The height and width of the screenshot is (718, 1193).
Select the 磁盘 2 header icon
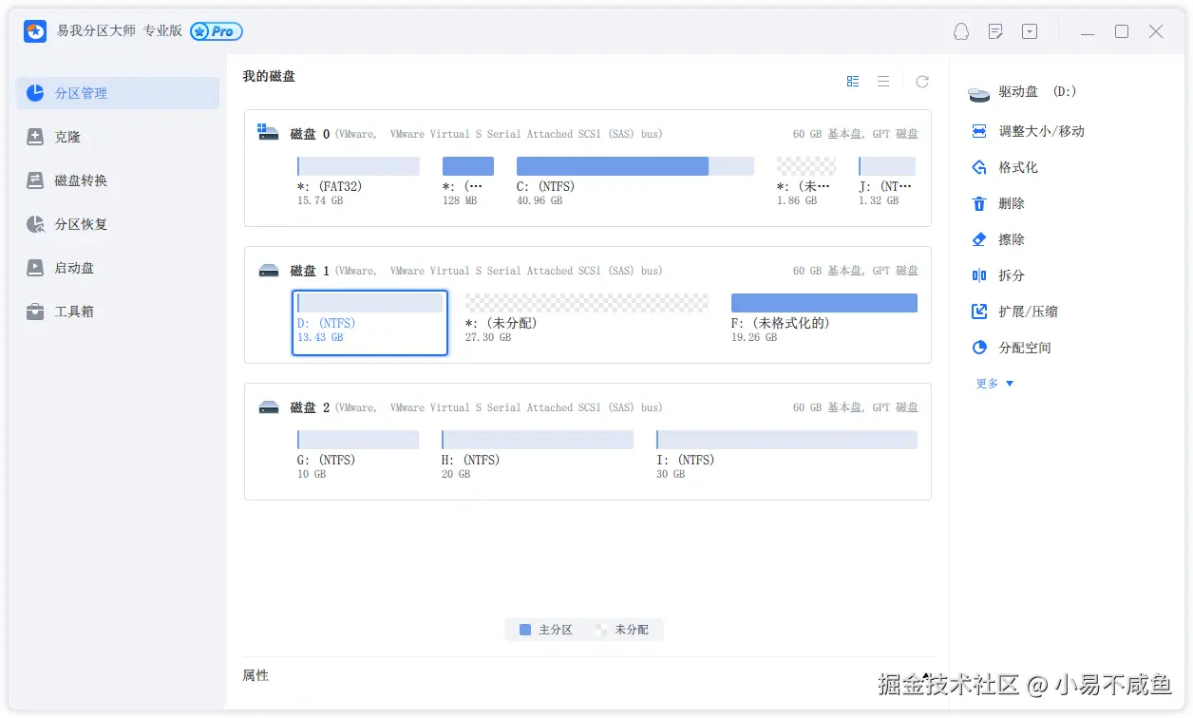click(269, 407)
